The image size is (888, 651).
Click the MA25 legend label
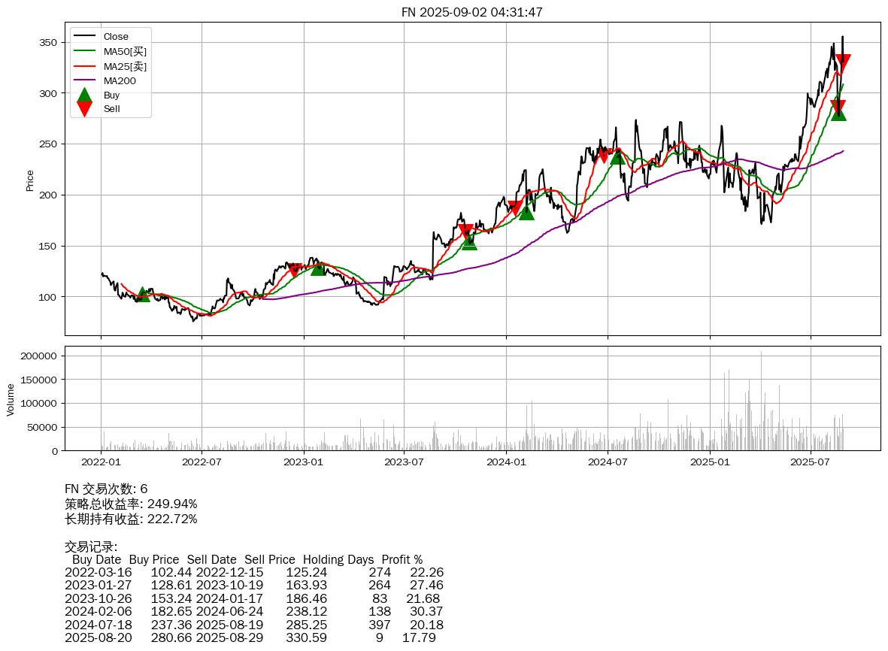pyautogui.click(x=125, y=67)
